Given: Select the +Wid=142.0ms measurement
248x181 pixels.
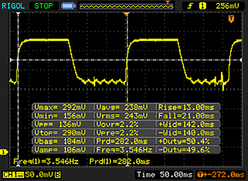Looking at the screenshot, I should (x=186, y=125).
